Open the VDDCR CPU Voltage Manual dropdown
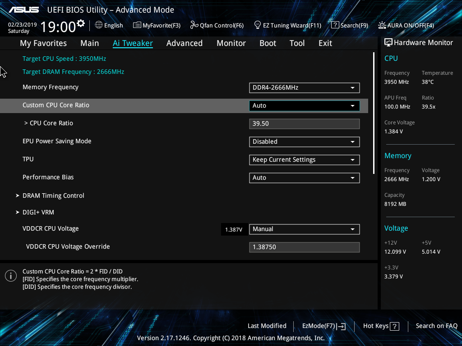This screenshot has width=462, height=346. click(305, 229)
